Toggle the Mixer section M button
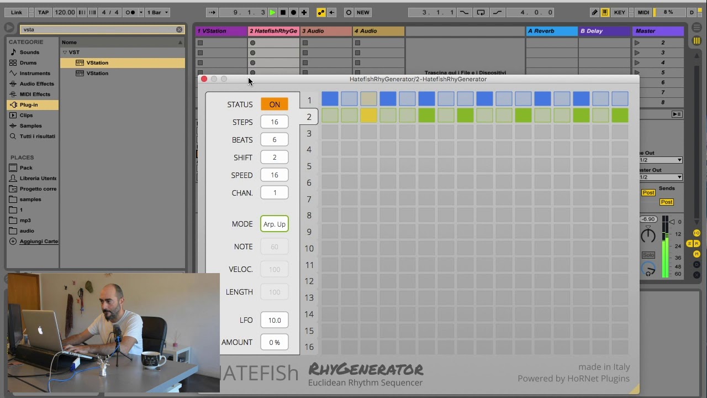This screenshot has height=398, width=707. point(697,254)
